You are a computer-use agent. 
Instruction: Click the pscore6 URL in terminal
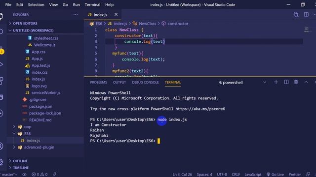click(x=200, y=109)
